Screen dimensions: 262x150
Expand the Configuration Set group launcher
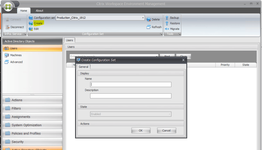tap(161, 34)
